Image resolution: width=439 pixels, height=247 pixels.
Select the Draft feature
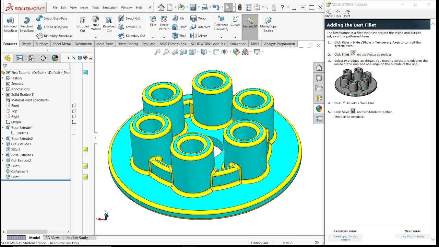click(179, 27)
